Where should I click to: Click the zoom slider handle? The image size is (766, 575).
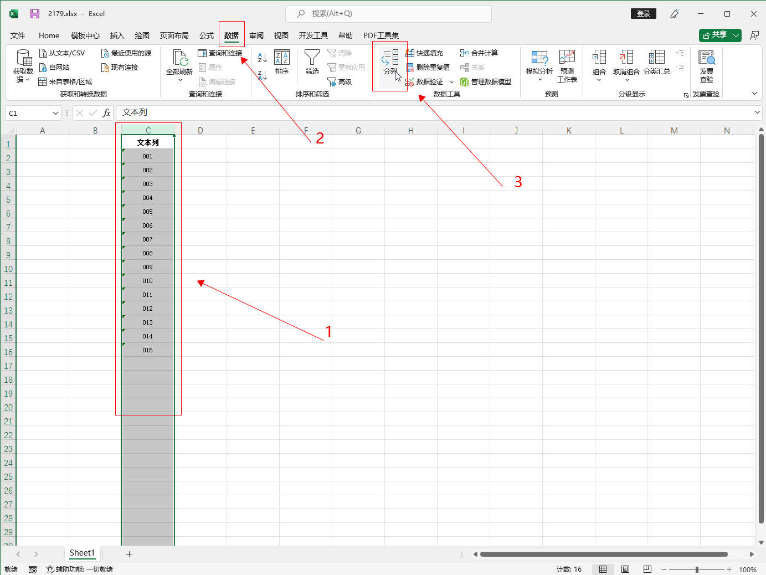point(697,569)
